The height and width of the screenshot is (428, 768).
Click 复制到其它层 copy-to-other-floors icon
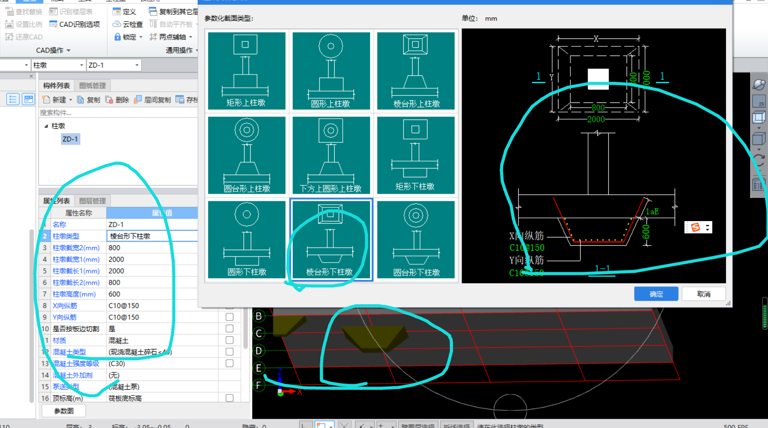click(x=153, y=11)
